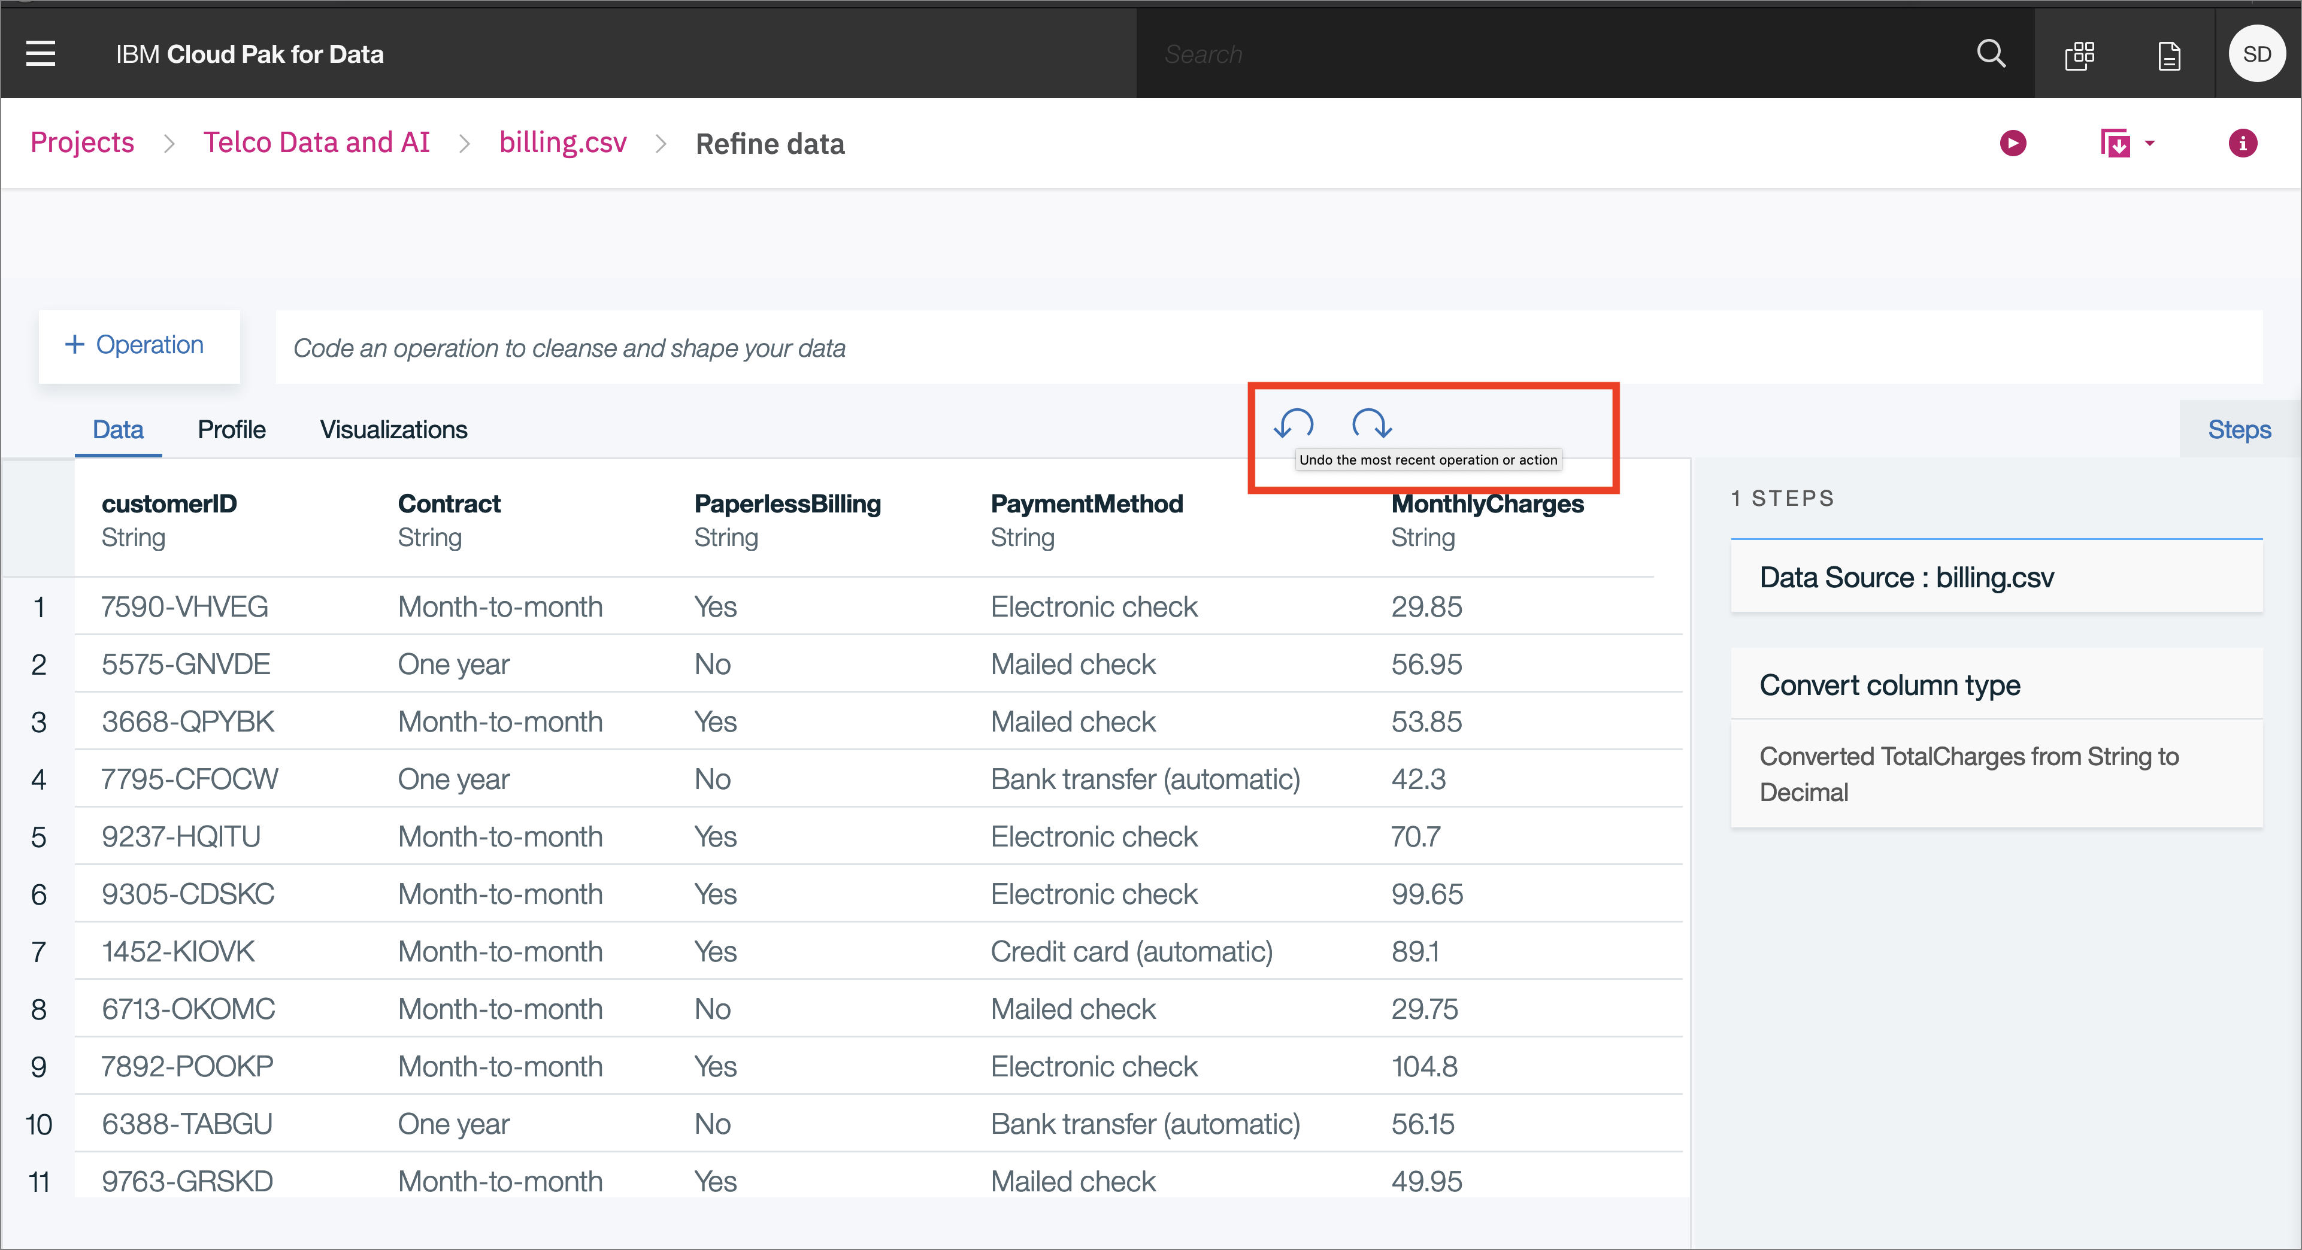The image size is (2302, 1250).
Task: Expand the save options dropdown arrow
Action: (2150, 143)
